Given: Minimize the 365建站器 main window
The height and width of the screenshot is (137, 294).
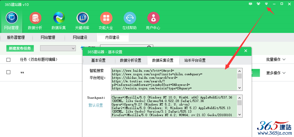Looking at the screenshot, I should [274, 4].
